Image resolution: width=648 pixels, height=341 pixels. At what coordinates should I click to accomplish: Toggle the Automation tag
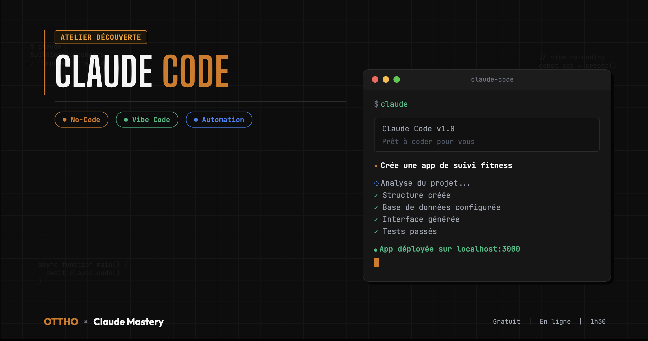pos(219,119)
